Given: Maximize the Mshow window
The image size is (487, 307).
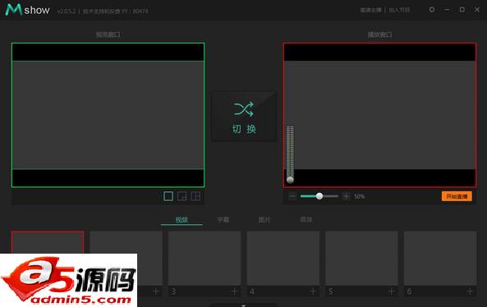Looking at the screenshot, I should [462, 10].
